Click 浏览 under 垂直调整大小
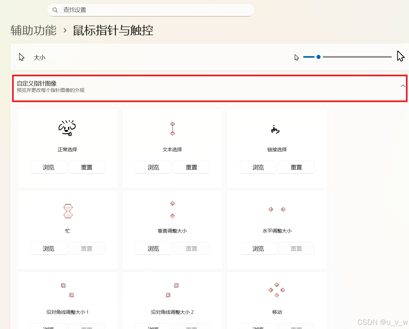The image size is (409, 329). point(153,248)
